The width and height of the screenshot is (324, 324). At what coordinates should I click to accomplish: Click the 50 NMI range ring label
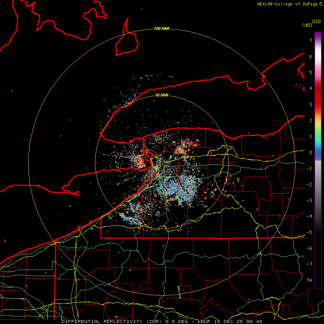click(x=162, y=95)
